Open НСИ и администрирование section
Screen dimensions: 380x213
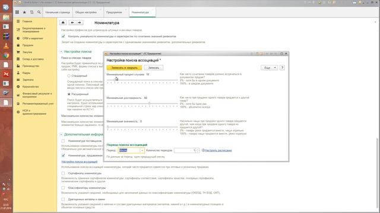34,112
